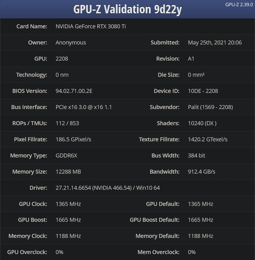
Task: Click the 'GPU Overclock:' label
Action: (x=27, y=252)
